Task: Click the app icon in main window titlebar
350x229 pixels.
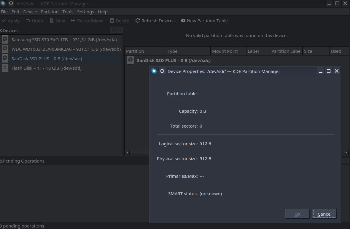Action: (3, 3)
